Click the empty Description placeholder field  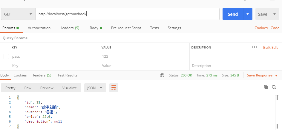pos(236,66)
